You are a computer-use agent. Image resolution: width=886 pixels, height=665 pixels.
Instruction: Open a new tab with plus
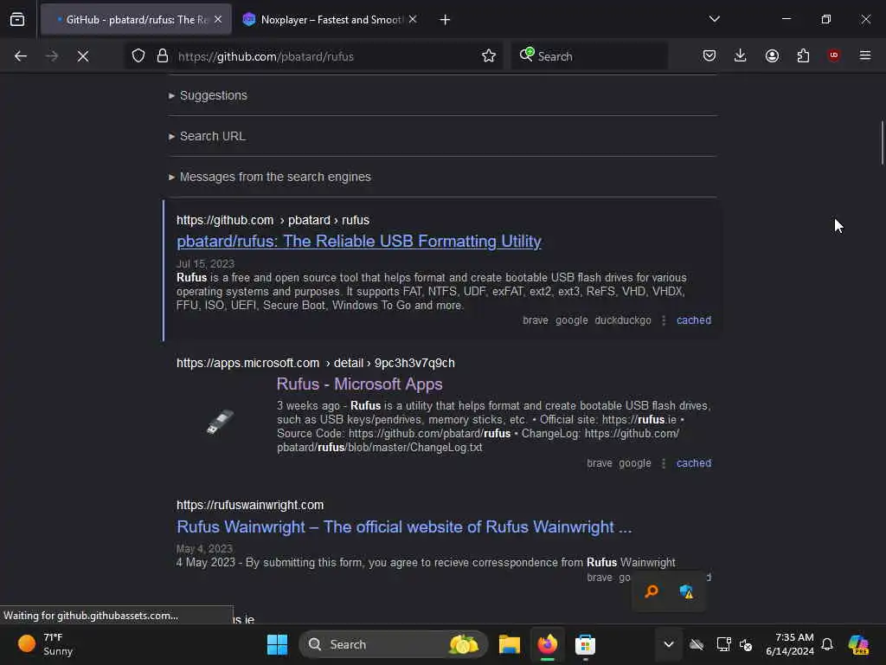pyautogui.click(x=446, y=20)
